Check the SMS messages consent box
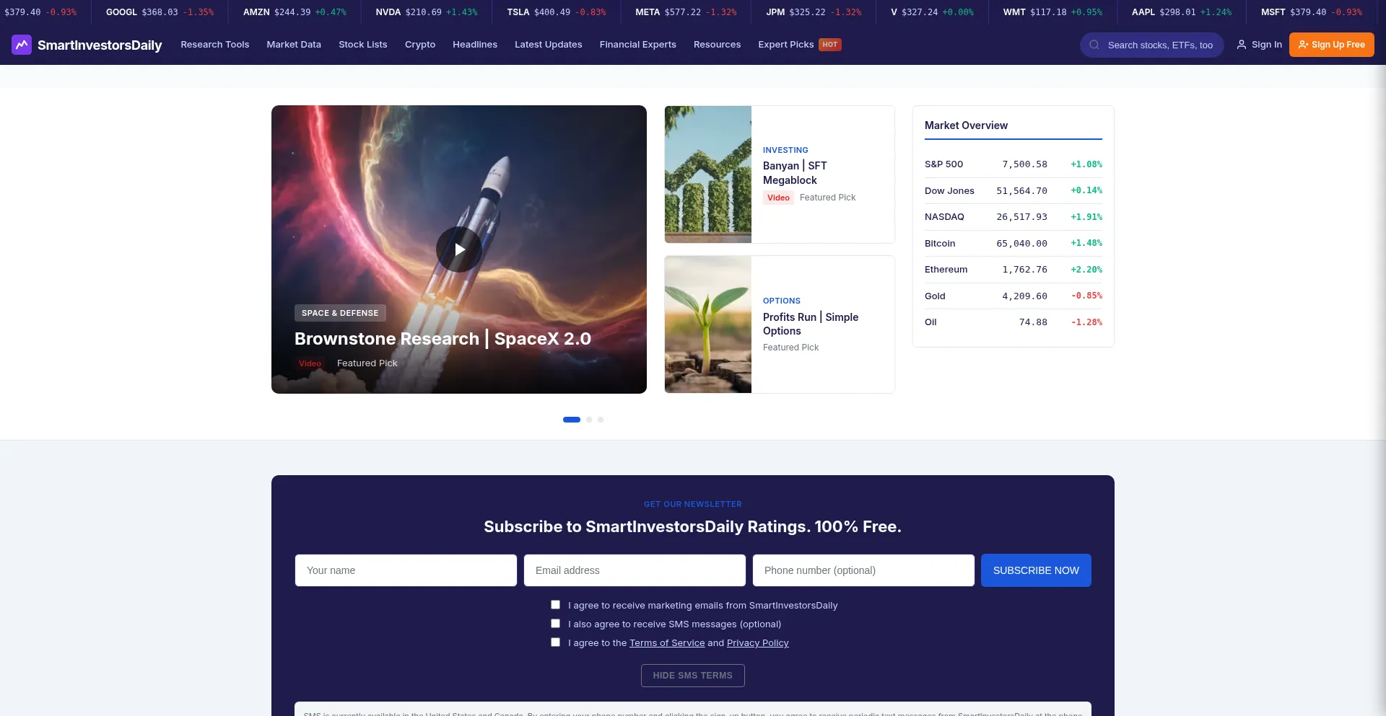The width and height of the screenshot is (1386, 716). [555, 624]
